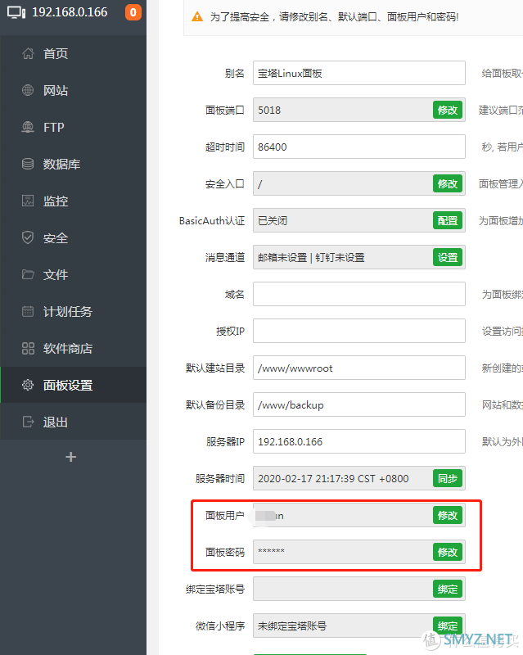
Task: Click 配置 button for BasicAuth认证
Action: point(448,220)
